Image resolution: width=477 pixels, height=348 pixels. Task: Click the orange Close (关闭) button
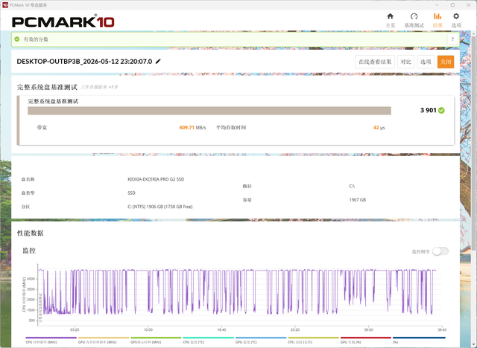446,62
